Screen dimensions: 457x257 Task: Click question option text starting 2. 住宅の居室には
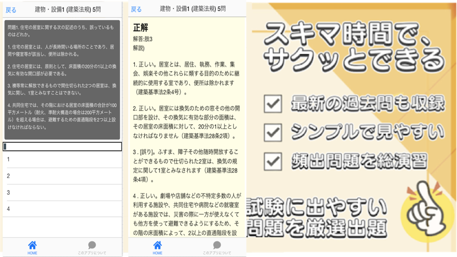click(62, 70)
